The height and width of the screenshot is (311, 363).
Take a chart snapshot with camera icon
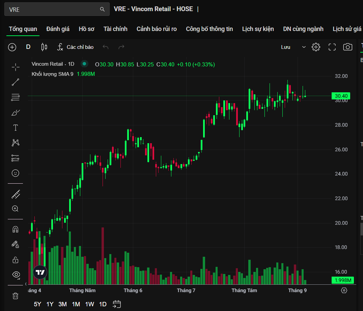click(x=347, y=47)
